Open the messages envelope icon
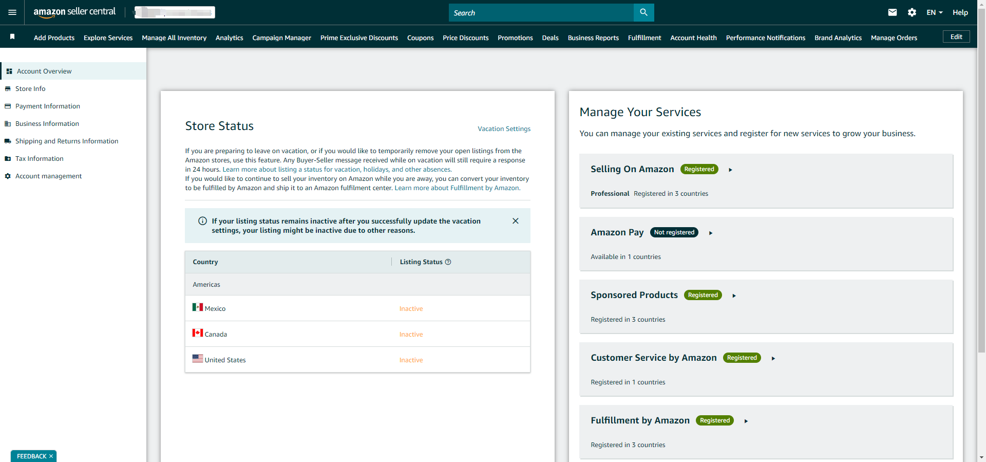 coord(893,12)
